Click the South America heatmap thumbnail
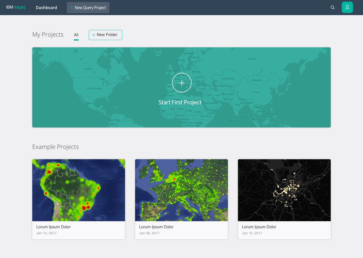Viewport: 363px width, 258px height. [x=78, y=190]
